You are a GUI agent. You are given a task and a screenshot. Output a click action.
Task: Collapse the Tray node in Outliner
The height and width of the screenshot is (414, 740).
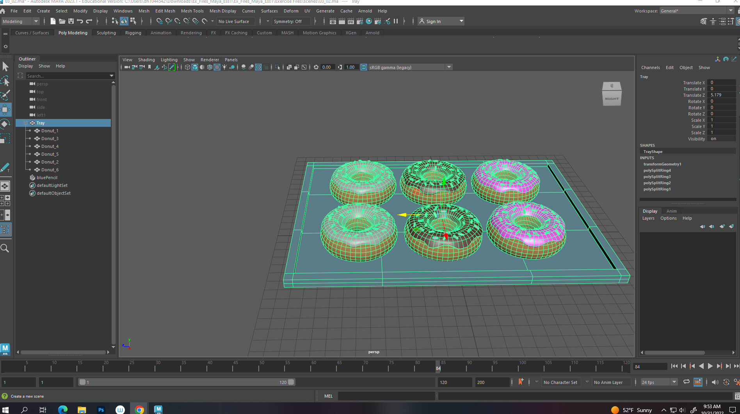tap(26, 123)
